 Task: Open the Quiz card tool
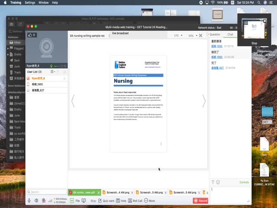[106, 201]
